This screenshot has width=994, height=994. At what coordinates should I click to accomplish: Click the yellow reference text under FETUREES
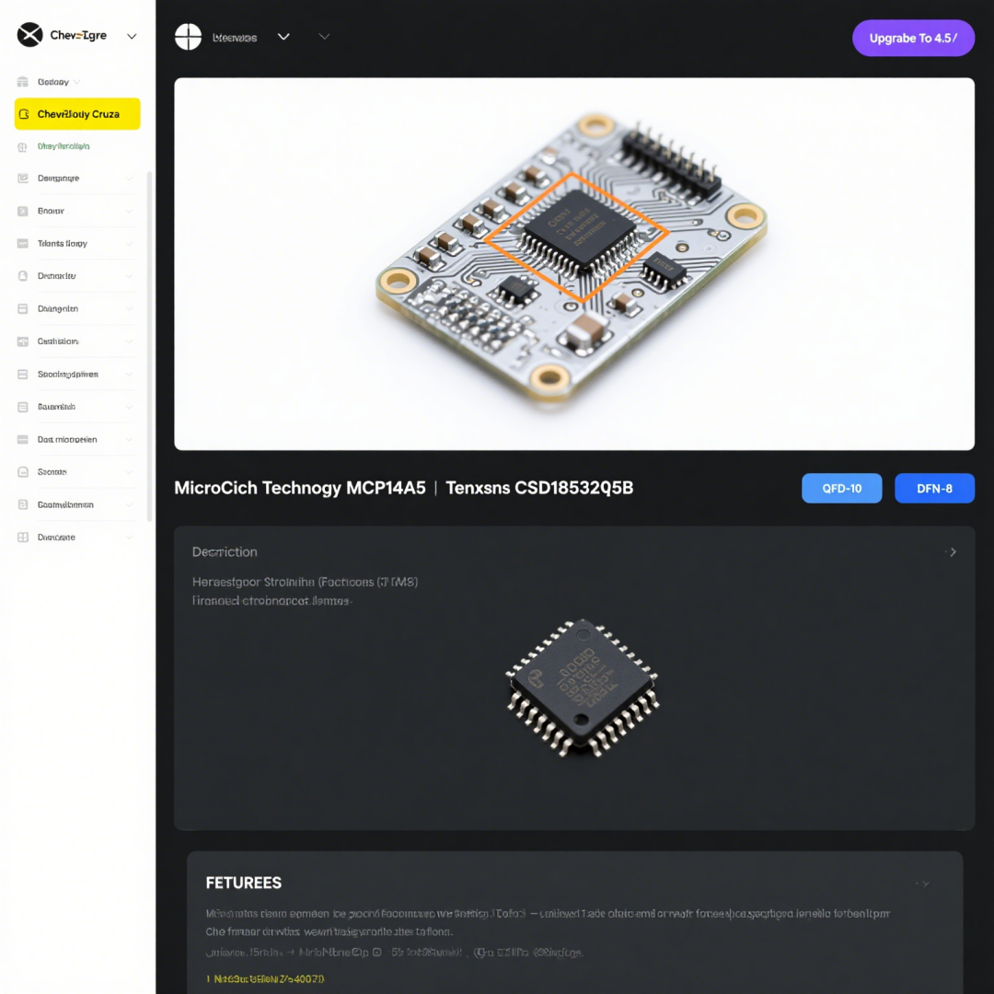pyautogui.click(x=266, y=978)
